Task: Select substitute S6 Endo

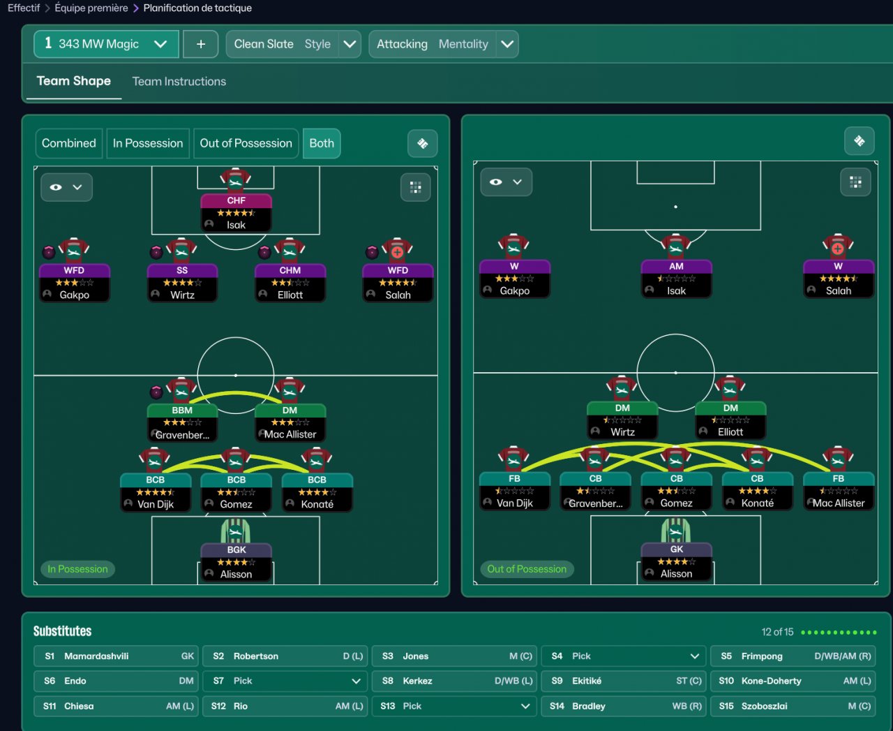Action: (x=116, y=681)
